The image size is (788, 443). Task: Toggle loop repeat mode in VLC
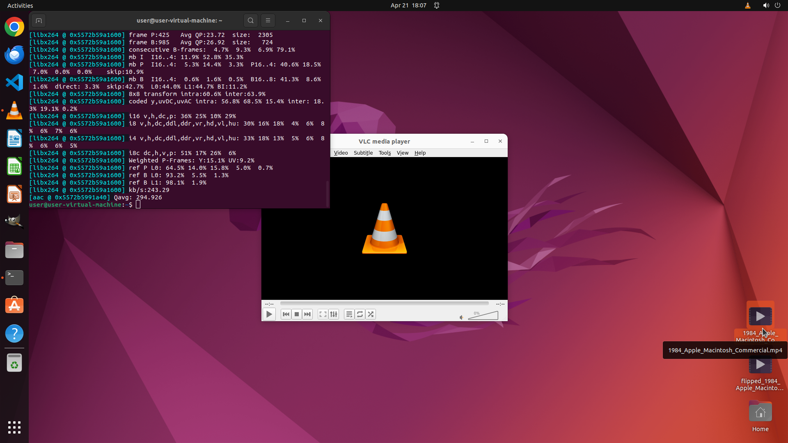click(x=360, y=314)
